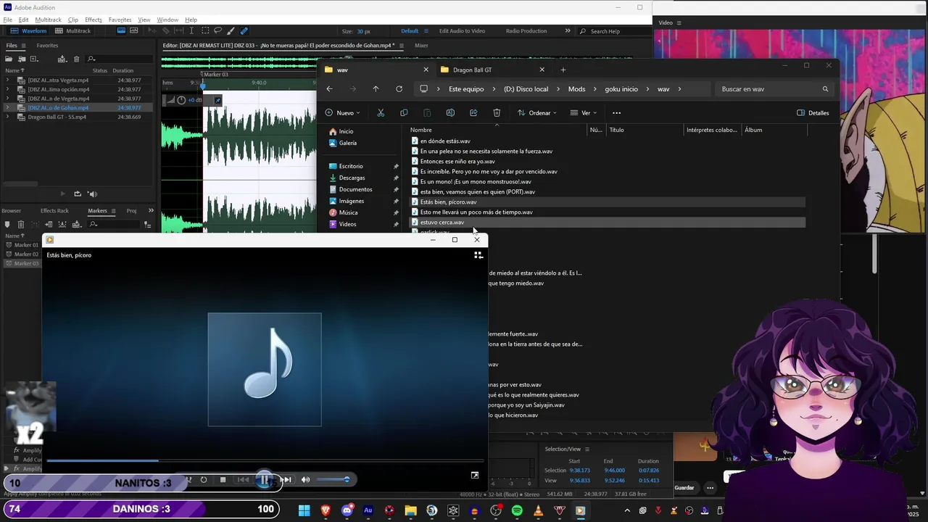
Task: Click the pin icon on the volume HUD
Action: (217, 100)
